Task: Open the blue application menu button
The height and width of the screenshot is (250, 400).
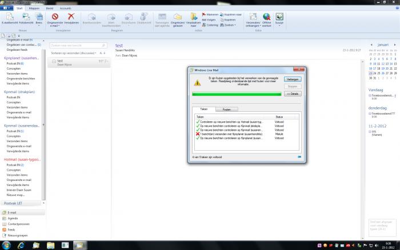Action: pyautogui.click(x=6, y=8)
